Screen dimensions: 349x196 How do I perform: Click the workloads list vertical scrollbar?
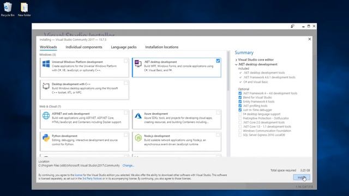(228, 71)
